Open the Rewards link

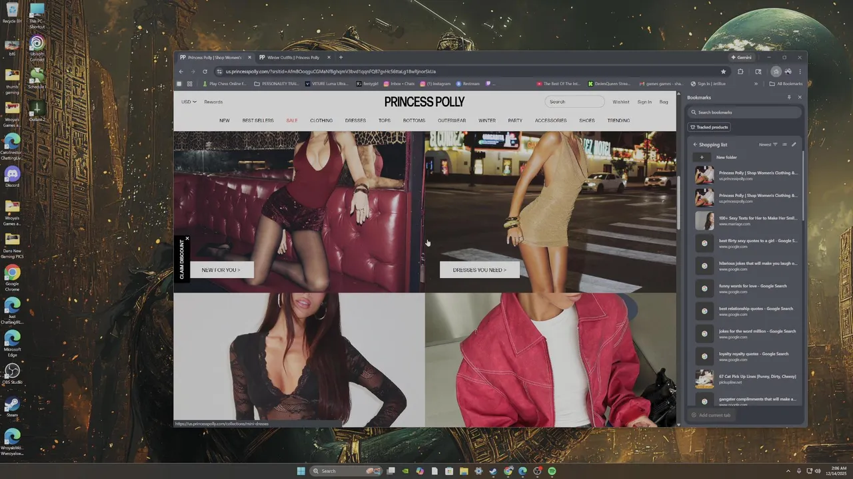tap(213, 102)
